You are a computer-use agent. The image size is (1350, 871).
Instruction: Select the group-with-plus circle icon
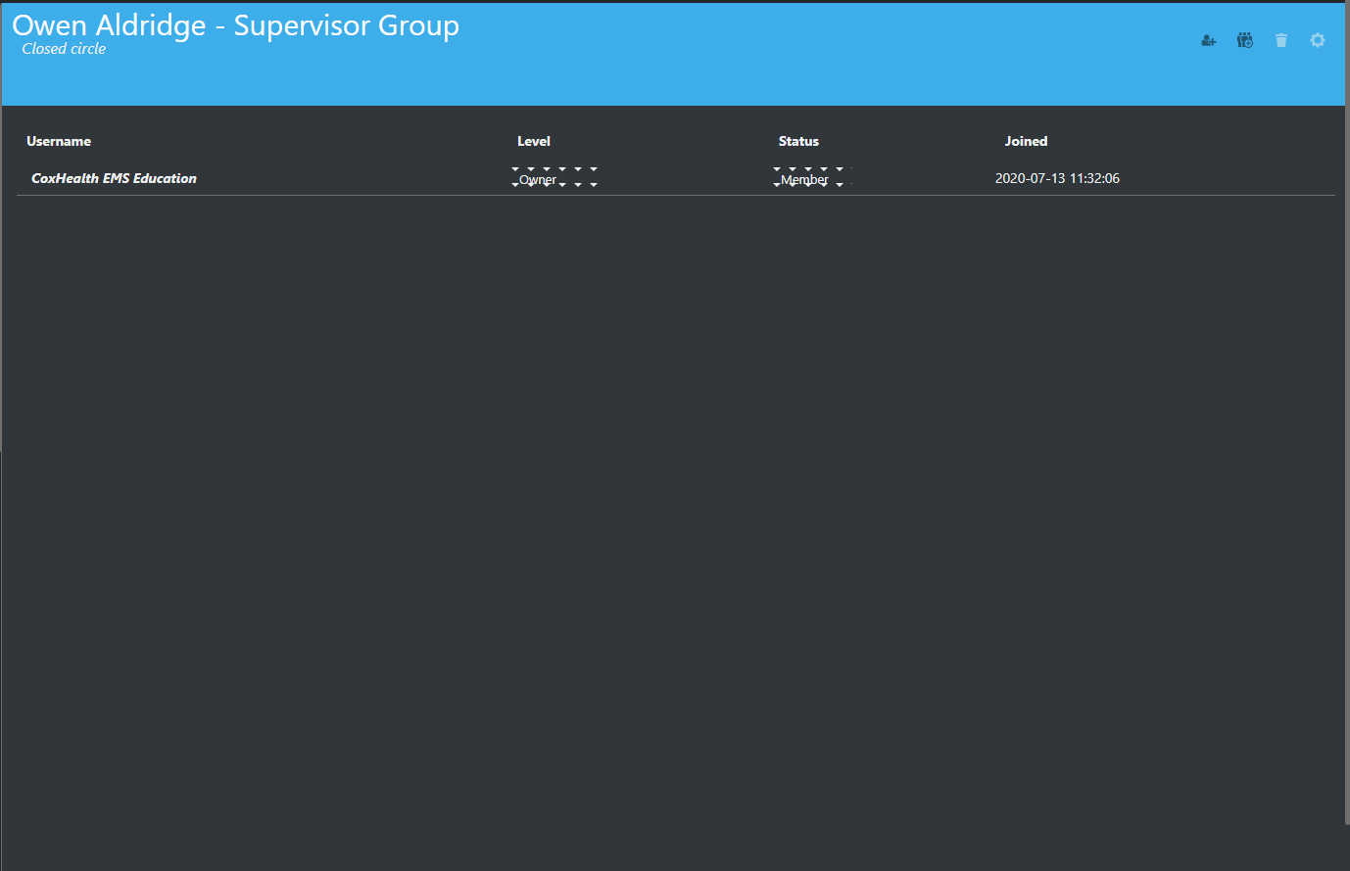[1244, 39]
